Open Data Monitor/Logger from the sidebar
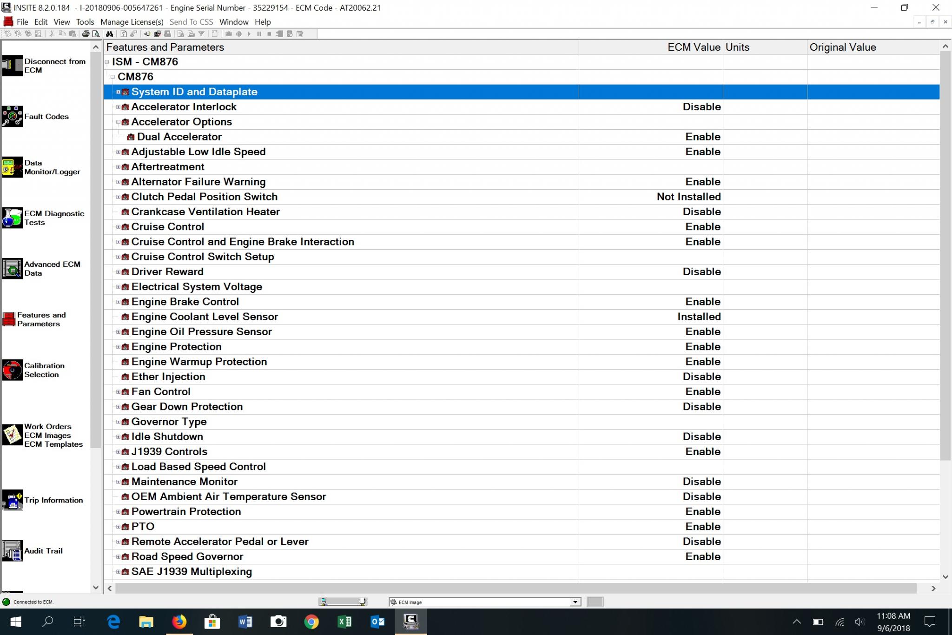The image size is (952, 635). click(13, 167)
